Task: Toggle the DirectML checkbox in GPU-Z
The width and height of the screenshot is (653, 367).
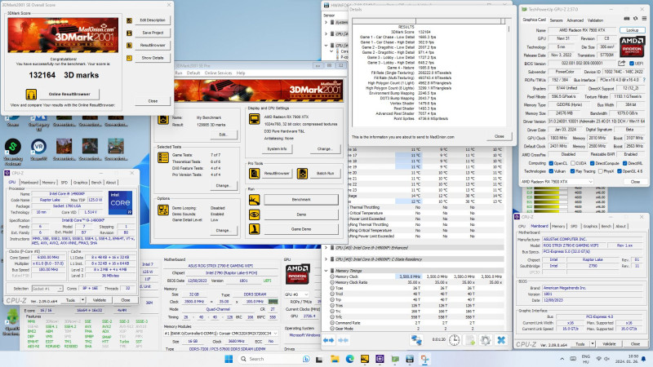Action: pyautogui.click(x=625, y=163)
